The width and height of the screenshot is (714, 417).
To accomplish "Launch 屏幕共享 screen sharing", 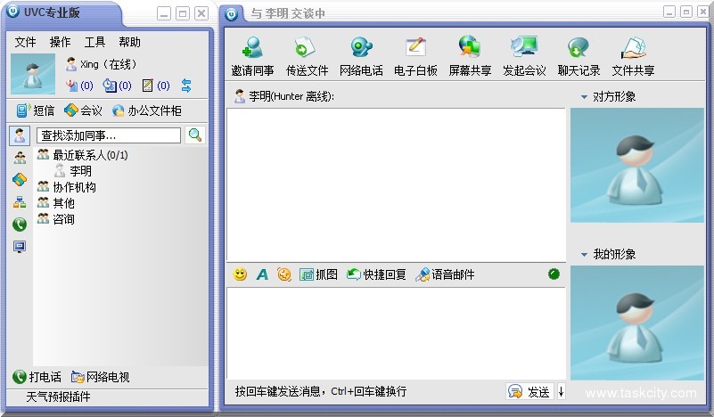I will click(470, 56).
